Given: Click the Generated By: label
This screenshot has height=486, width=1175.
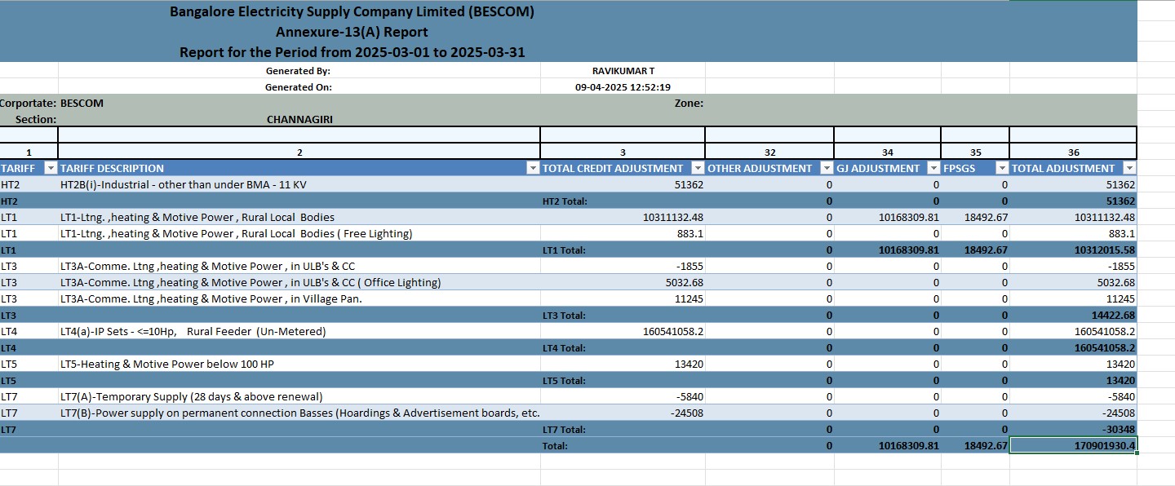Looking at the screenshot, I should [299, 71].
